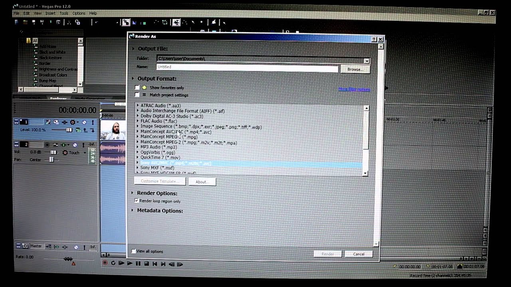This screenshot has width=511, height=287.
Task: Check the Match project settings checkbox
Action: tap(137, 95)
